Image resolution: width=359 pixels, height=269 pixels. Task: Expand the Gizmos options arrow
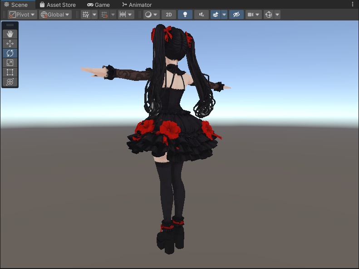tap(277, 15)
